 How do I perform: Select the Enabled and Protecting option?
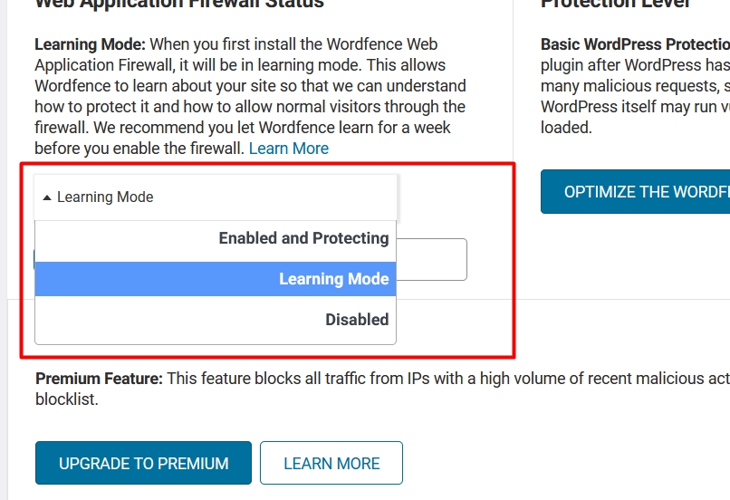pos(216,238)
